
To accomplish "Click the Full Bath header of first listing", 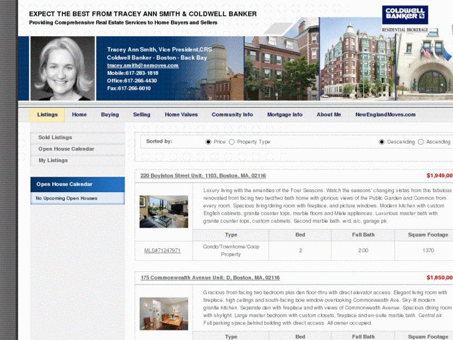I will pos(363,235).
